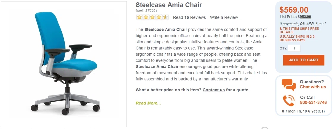Open Read 15 Reviews link
Image resolution: width=333 pixels, height=129 pixels.
189,17
